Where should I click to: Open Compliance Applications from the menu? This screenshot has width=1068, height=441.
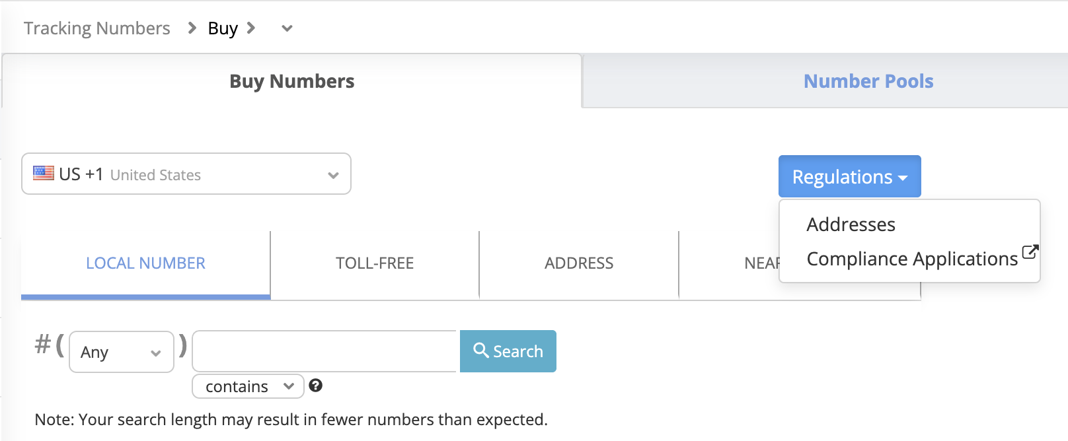912,259
